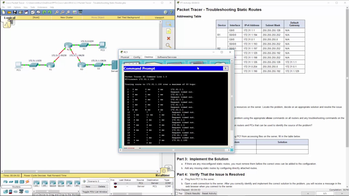Toggle the Top checkbox in PT Activity
The image size is (349, 196).
coord(177,194)
